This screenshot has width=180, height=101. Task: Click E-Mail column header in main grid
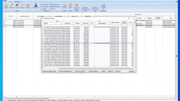(x=139, y=18)
